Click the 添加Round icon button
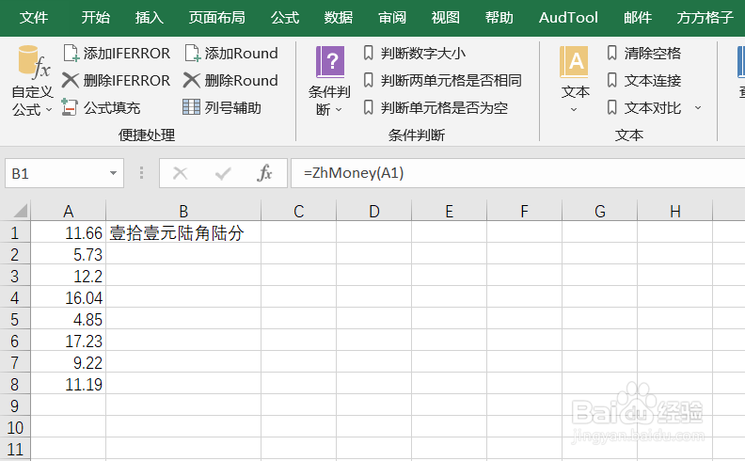Image resolution: width=745 pixels, height=461 pixels. click(x=193, y=54)
